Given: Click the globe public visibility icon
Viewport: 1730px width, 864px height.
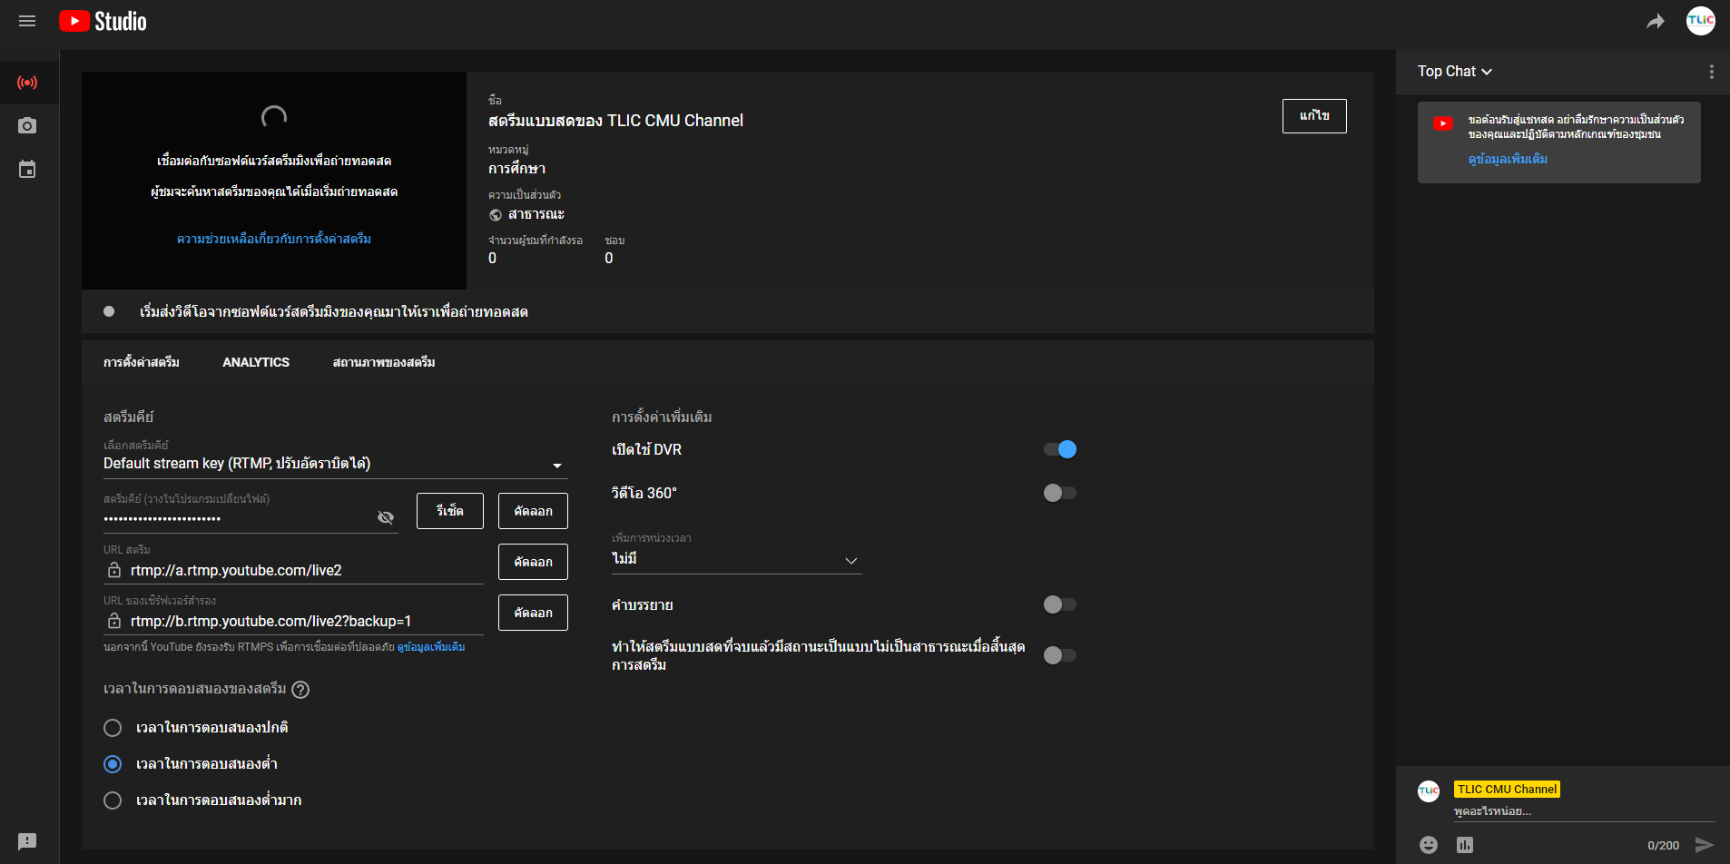Looking at the screenshot, I should click(496, 215).
